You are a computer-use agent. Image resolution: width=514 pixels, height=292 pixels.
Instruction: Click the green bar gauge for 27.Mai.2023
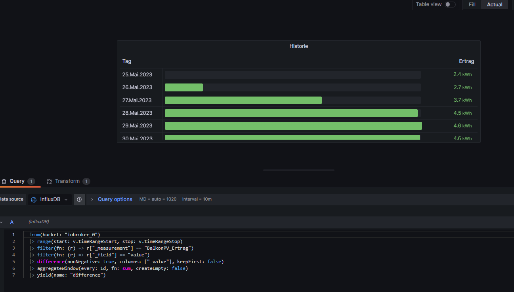(x=243, y=100)
